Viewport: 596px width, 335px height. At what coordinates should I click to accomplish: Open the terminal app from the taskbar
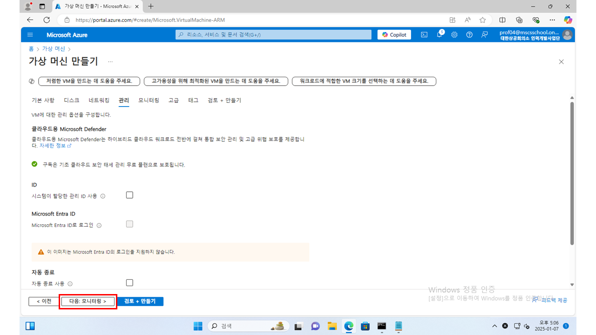(382, 326)
